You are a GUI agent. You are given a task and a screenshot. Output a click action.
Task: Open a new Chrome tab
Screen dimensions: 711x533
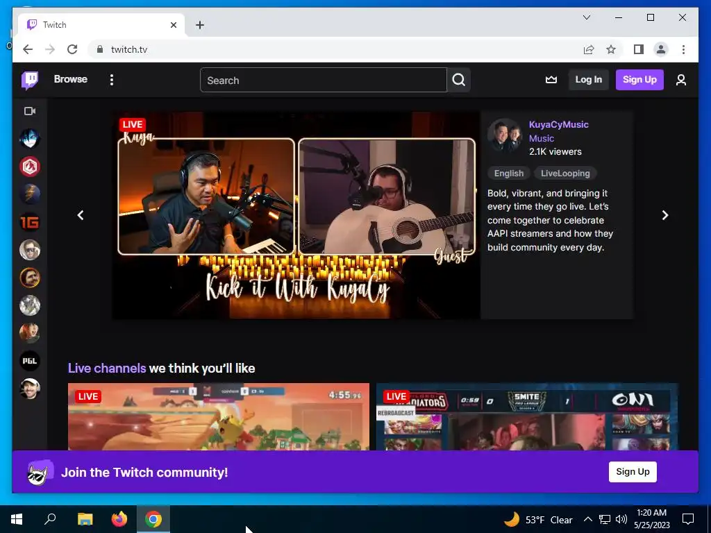point(200,25)
